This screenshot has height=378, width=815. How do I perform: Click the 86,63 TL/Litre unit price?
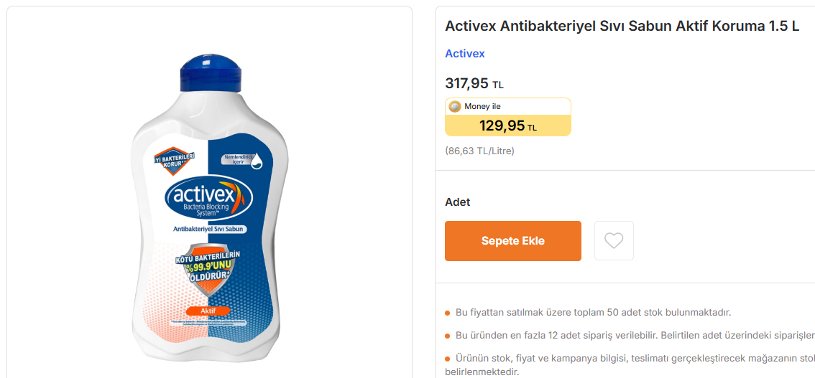click(480, 151)
